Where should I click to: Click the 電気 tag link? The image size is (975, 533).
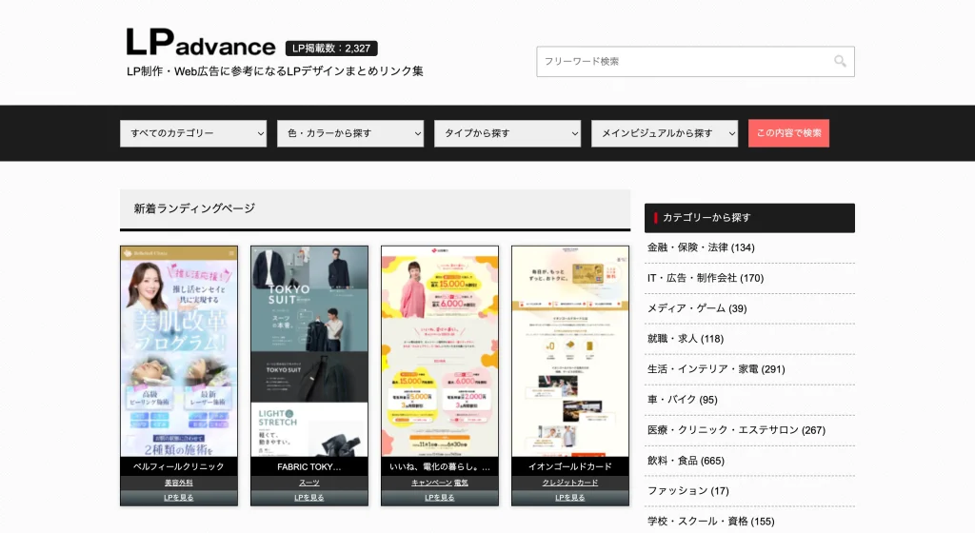point(461,483)
